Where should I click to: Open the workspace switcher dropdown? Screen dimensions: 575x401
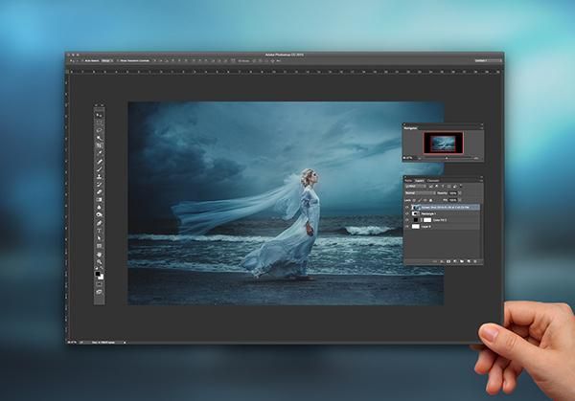point(487,59)
